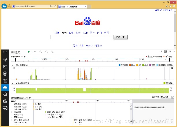Go forward in the browser
The height and width of the screenshot is (127, 177).
pyautogui.click(x=9, y=6)
